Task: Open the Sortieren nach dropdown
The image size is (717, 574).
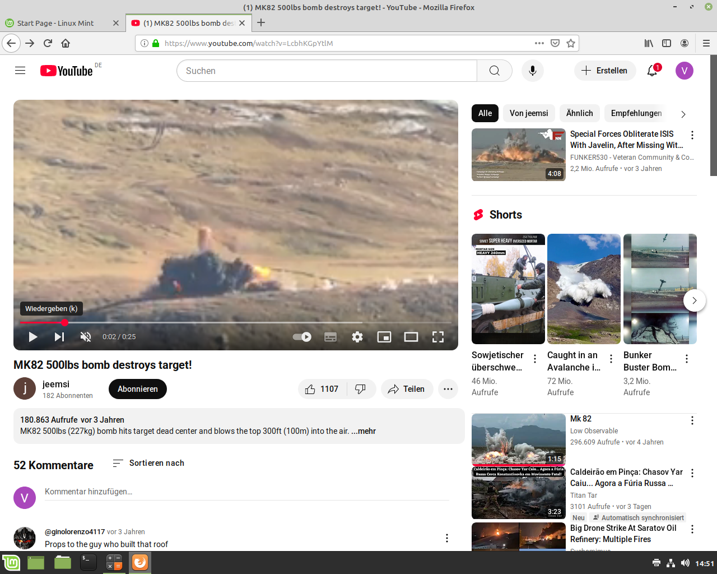Action: pyautogui.click(x=148, y=463)
